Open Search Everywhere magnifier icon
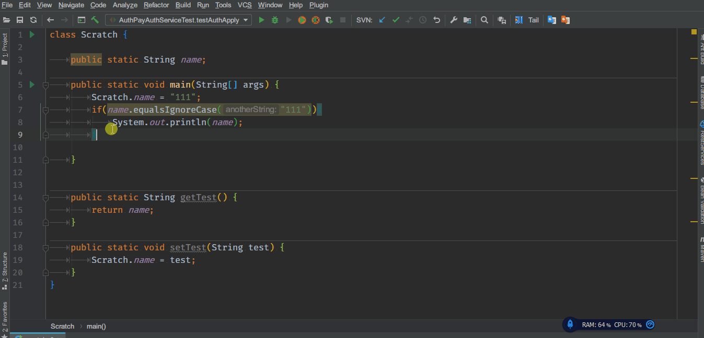Screen dimensions: 704x338 pyautogui.click(x=484, y=20)
